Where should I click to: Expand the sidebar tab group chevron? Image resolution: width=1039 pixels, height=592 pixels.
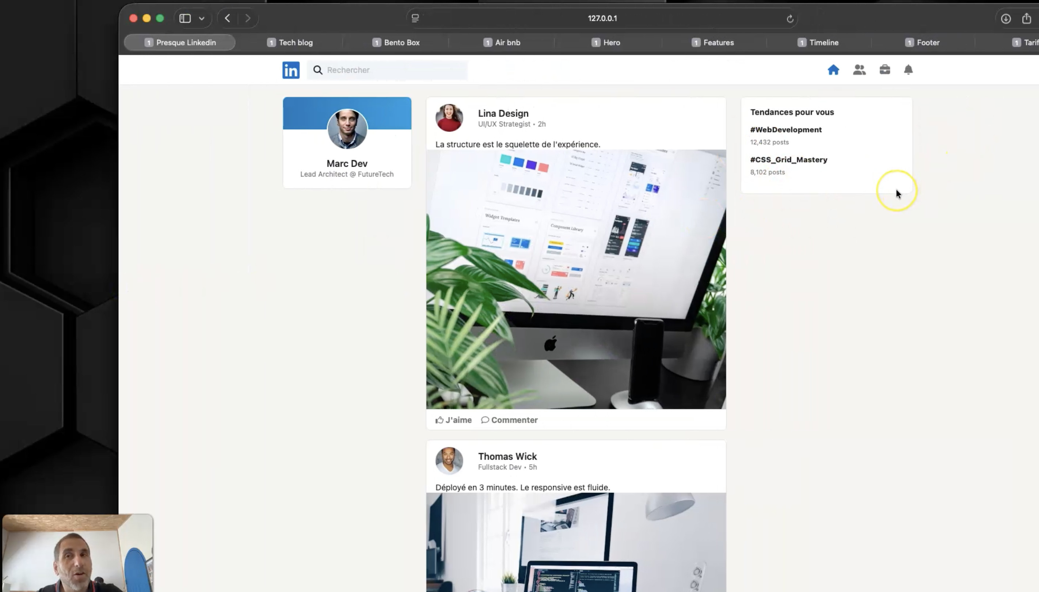pyautogui.click(x=202, y=18)
